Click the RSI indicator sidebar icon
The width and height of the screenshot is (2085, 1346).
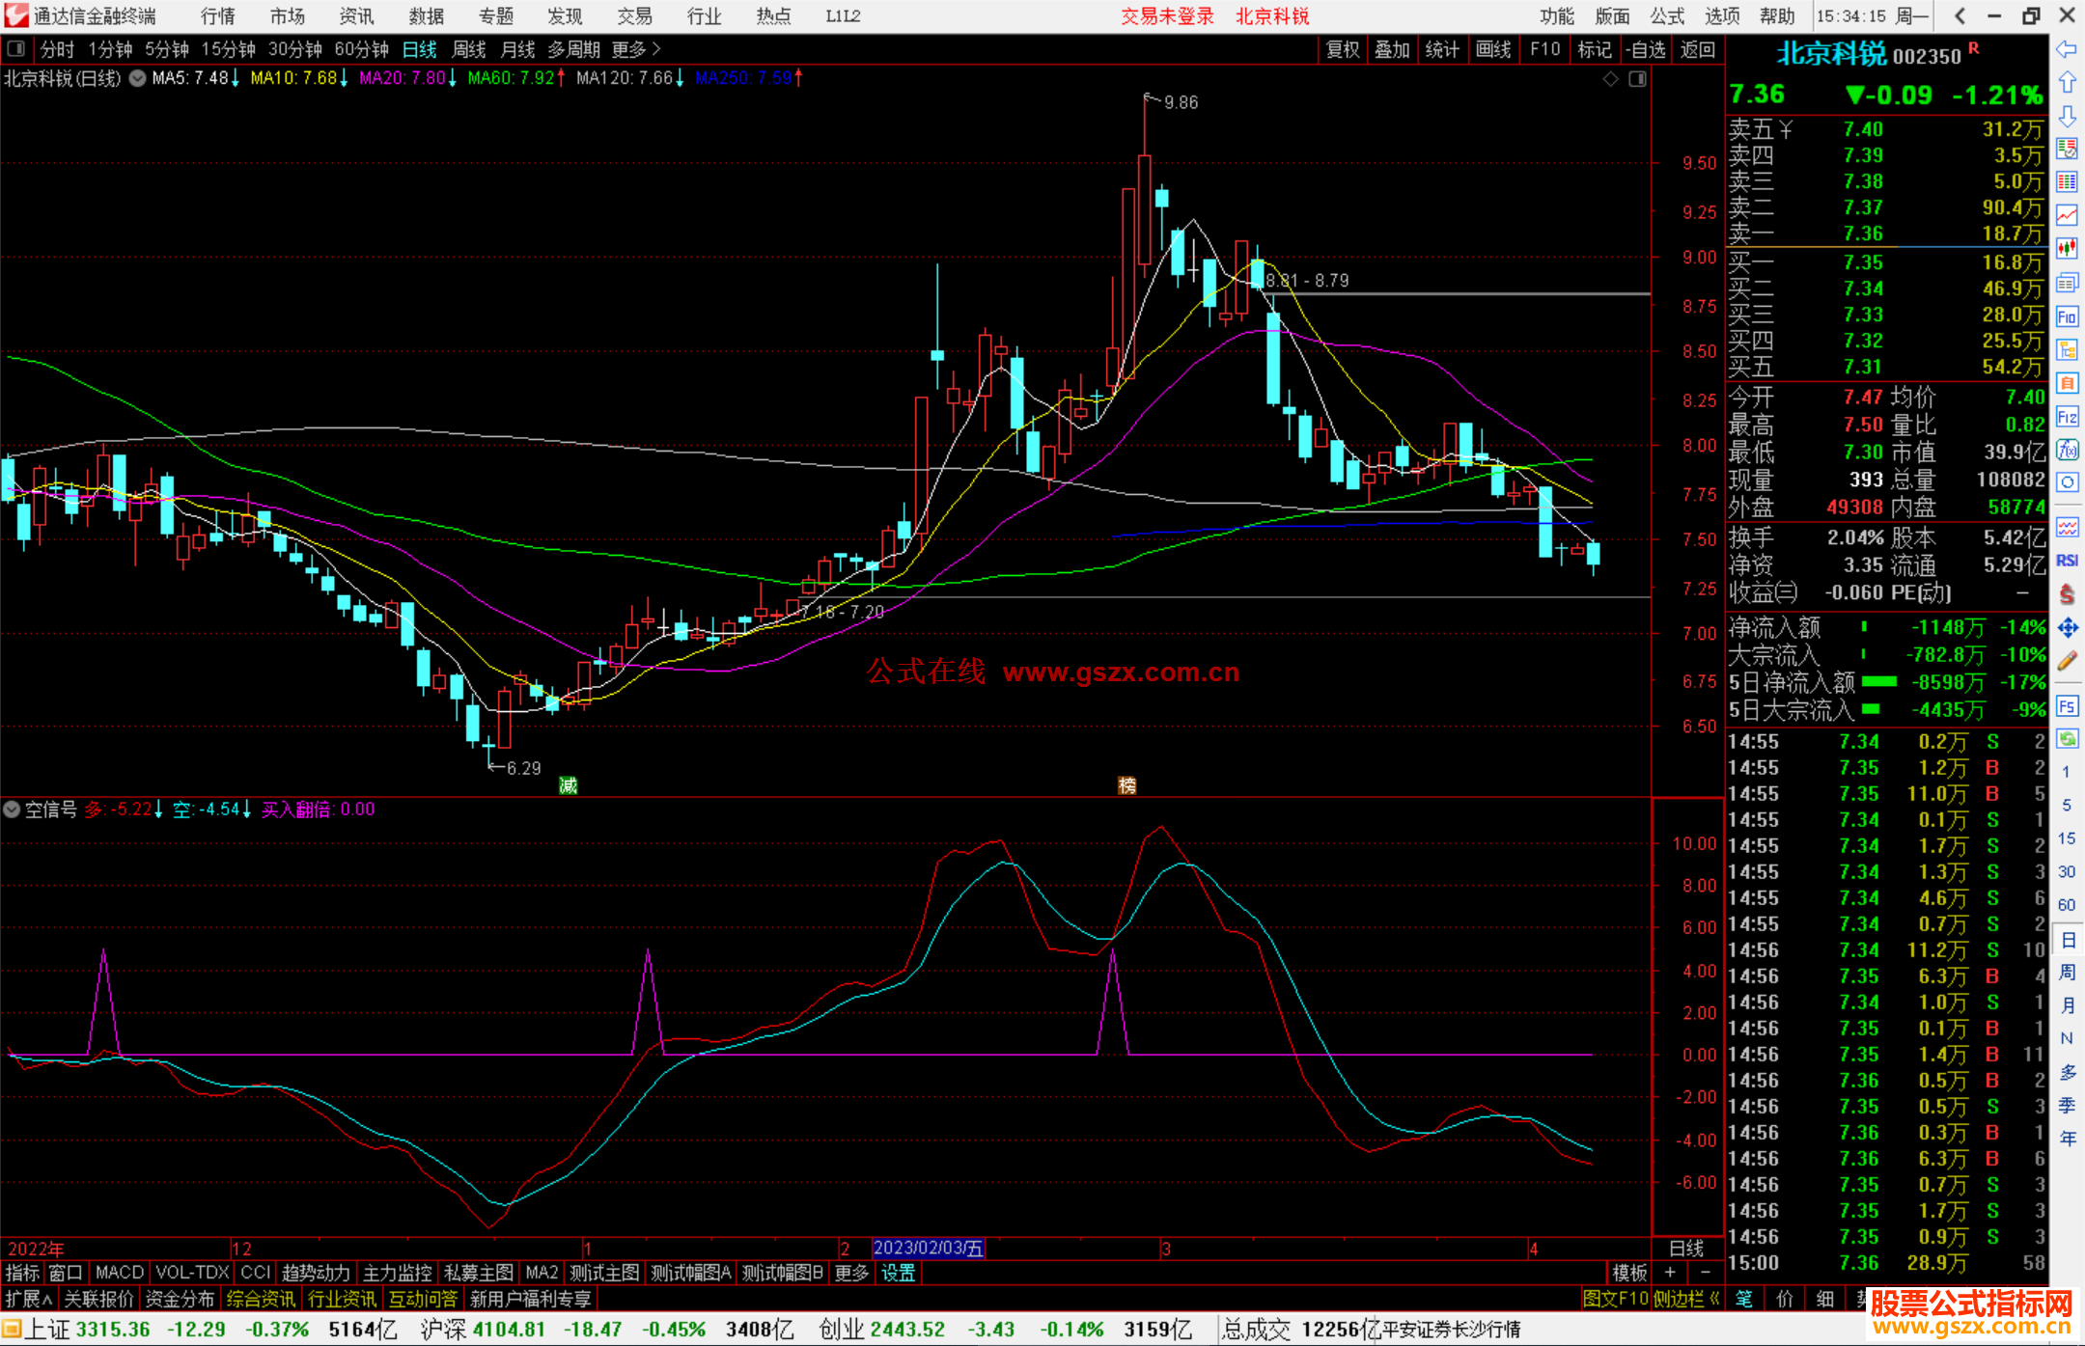pos(2067,561)
